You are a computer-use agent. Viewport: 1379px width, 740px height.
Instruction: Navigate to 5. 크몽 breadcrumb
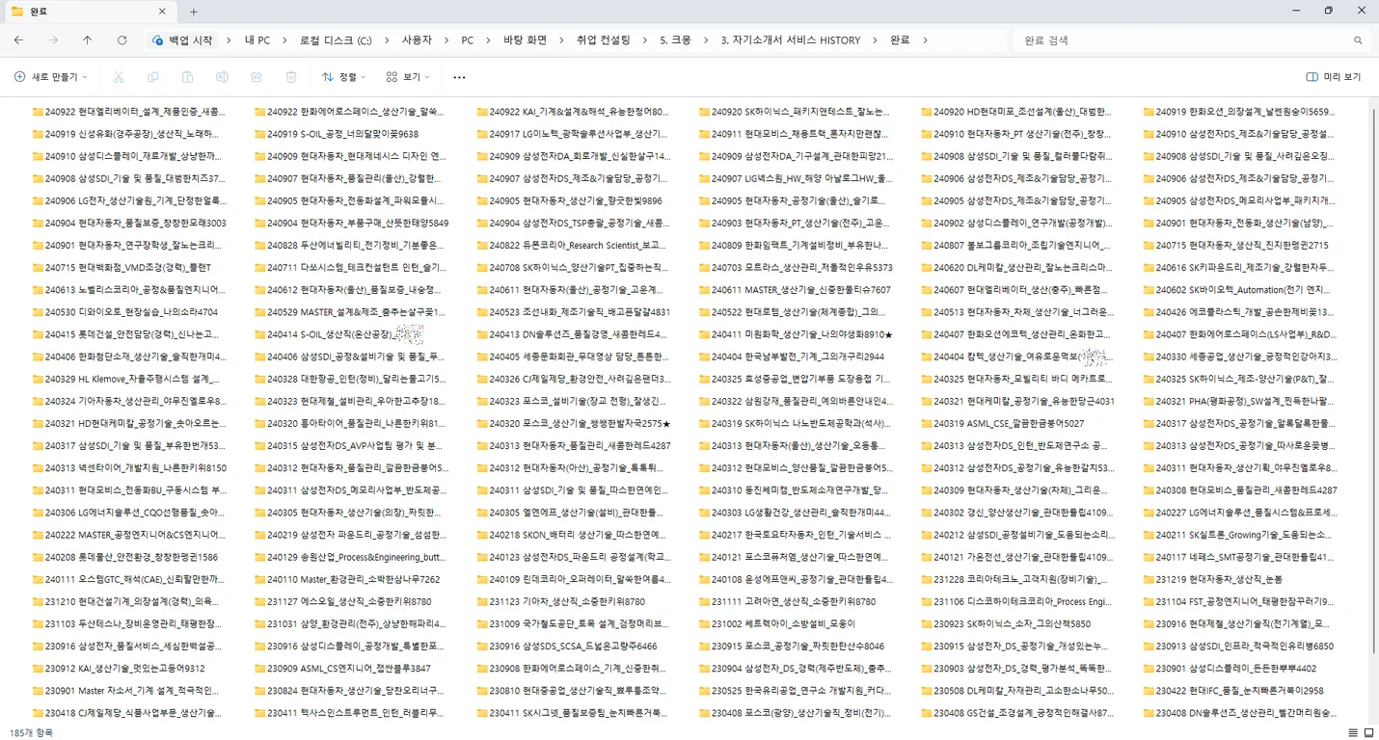coord(675,40)
